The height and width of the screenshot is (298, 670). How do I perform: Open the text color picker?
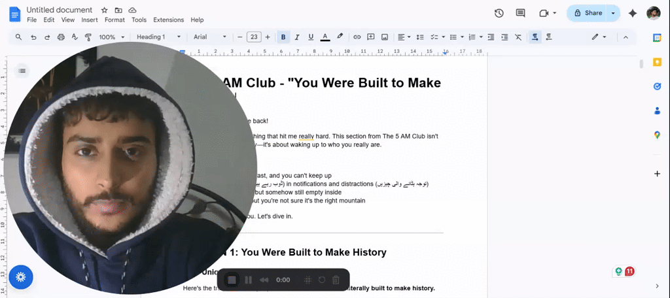tap(325, 37)
